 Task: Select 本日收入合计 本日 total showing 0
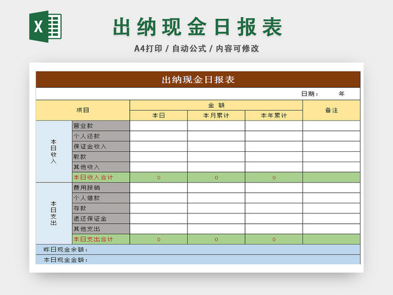pyautogui.click(x=158, y=178)
